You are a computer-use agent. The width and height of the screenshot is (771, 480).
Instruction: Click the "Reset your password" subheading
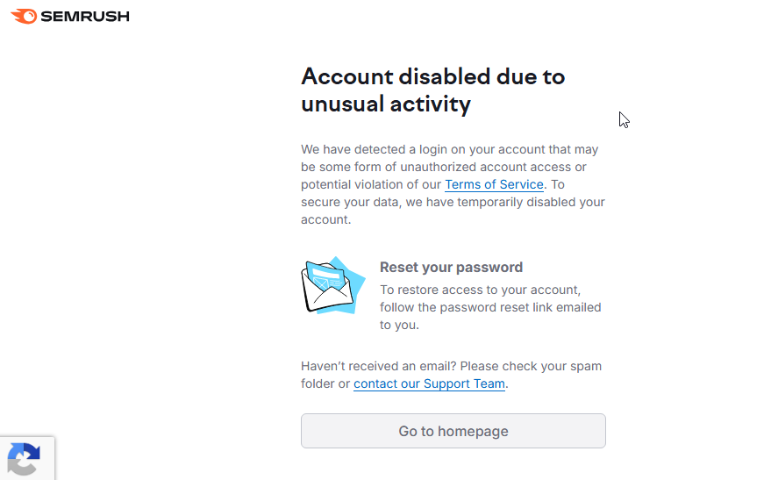[451, 267]
